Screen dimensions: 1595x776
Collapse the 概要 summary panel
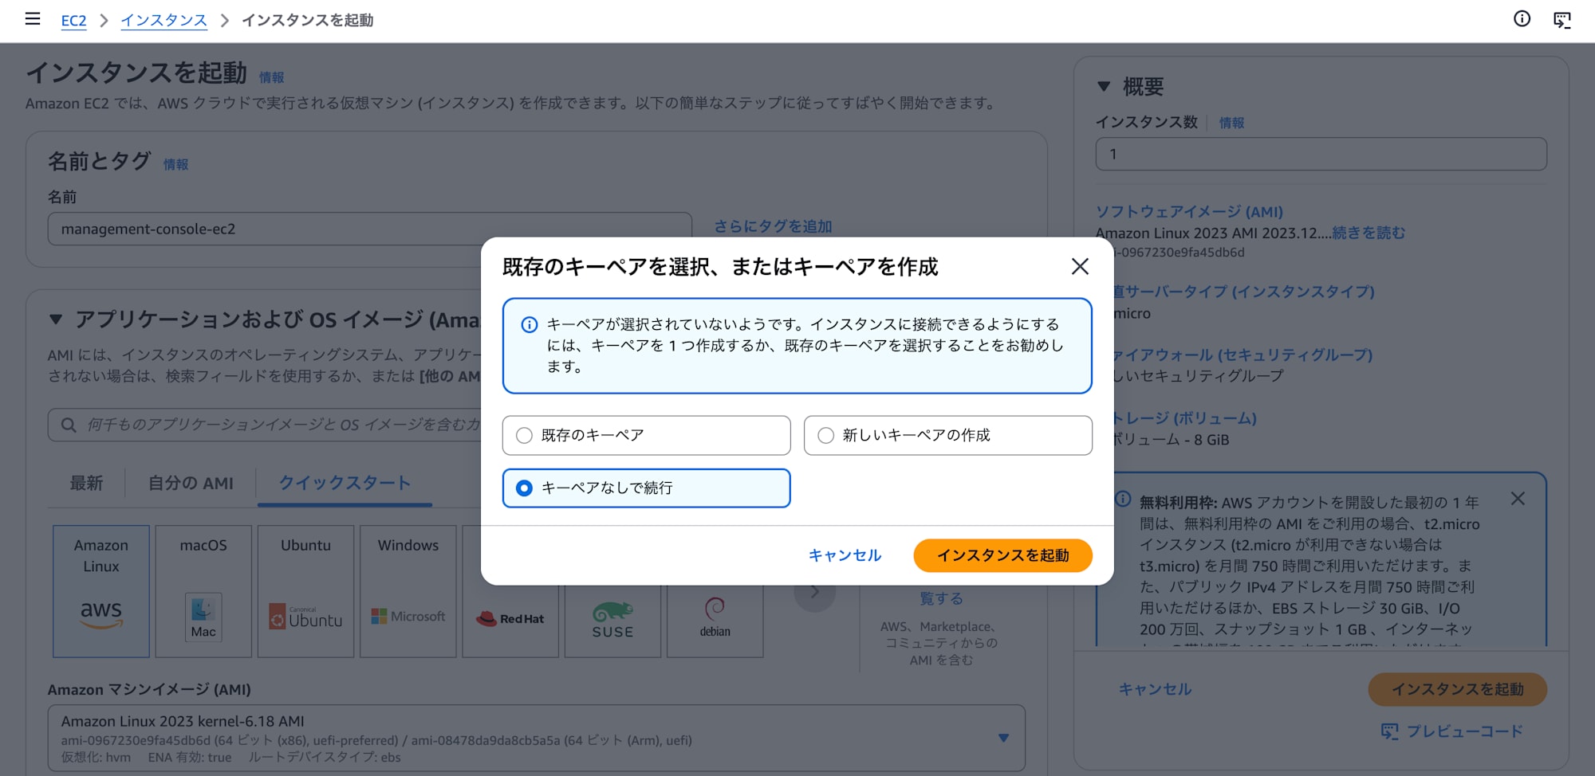tap(1104, 87)
